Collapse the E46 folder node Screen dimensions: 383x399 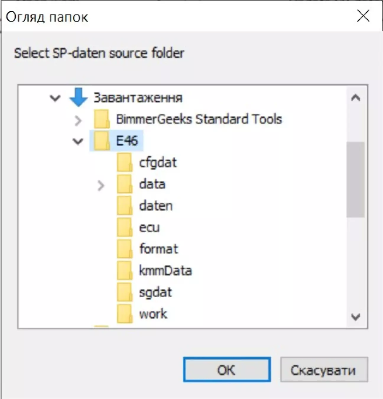pos(78,141)
